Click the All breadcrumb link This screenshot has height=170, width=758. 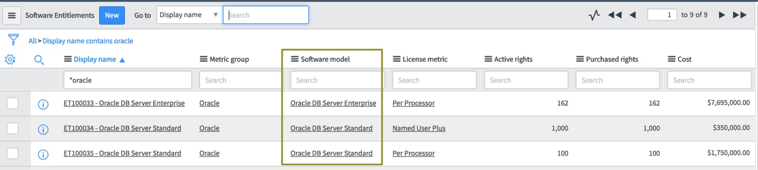32,41
